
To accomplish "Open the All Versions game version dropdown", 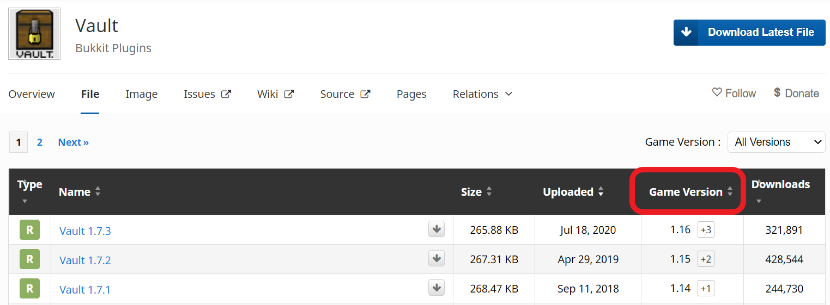I will click(777, 142).
